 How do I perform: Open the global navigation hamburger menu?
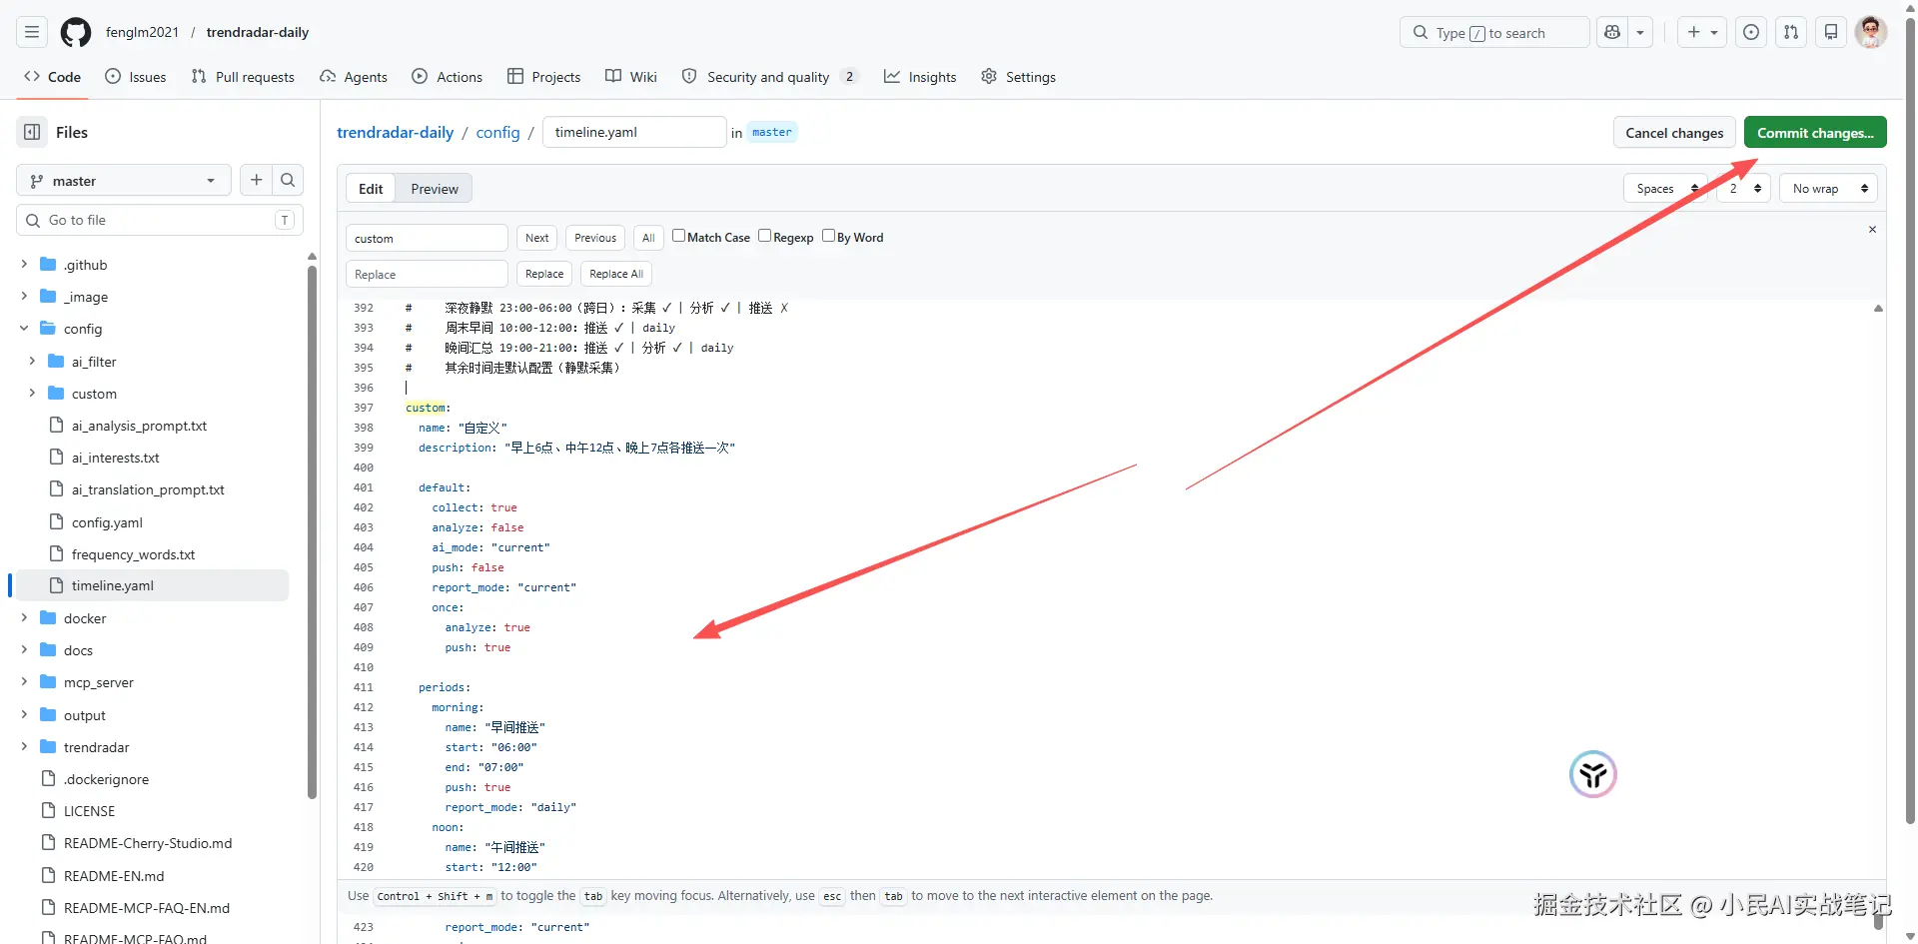pos(32,32)
